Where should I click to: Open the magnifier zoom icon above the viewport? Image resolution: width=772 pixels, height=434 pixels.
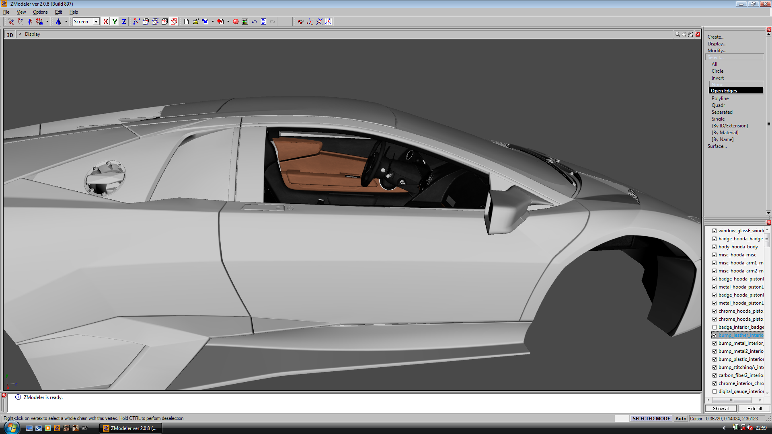678,34
